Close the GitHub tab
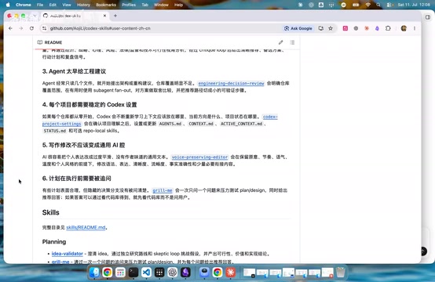Image resolution: width=435 pixels, height=282 pixels. tap(104, 16)
